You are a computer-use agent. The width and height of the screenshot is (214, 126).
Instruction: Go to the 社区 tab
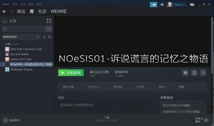[x=42, y=12]
